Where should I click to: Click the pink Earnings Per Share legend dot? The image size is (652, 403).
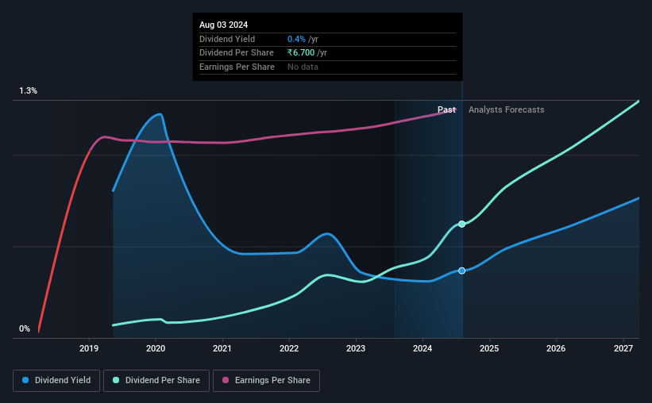[226, 380]
